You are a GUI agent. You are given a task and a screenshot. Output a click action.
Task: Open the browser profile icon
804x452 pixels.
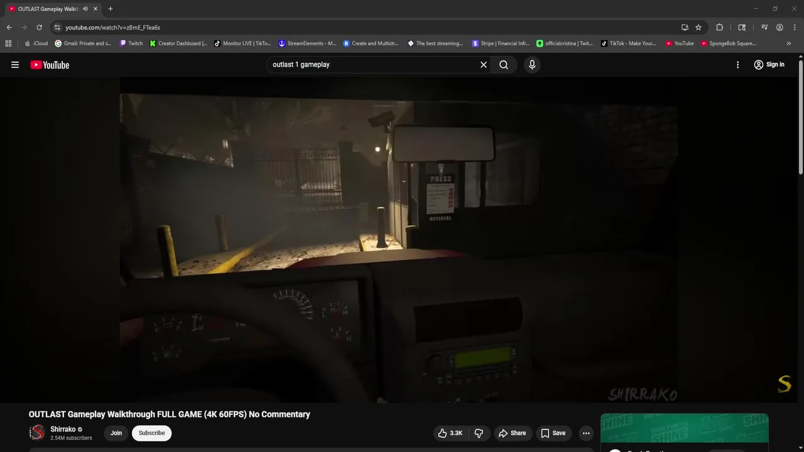tap(780, 28)
